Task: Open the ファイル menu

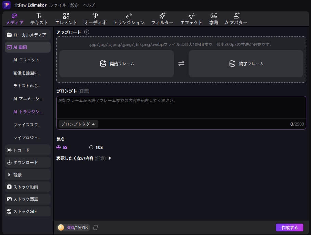Action: click(58, 5)
